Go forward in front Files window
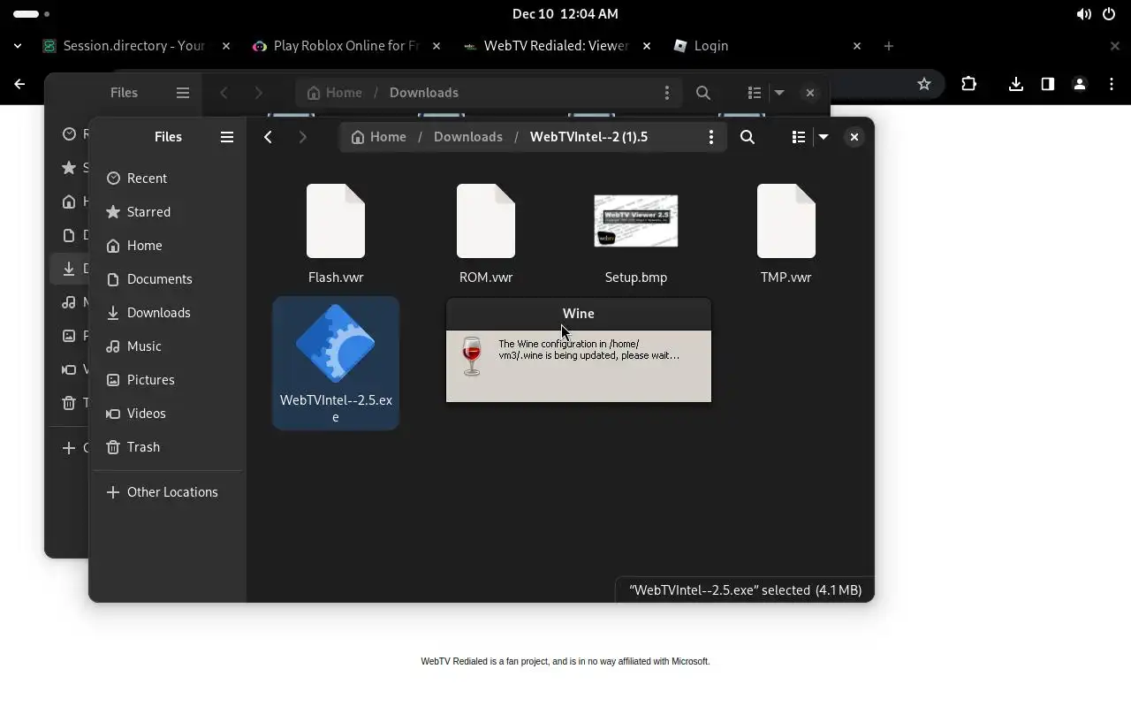Image resolution: width=1131 pixels, height=707 pixels. [302, 137]
